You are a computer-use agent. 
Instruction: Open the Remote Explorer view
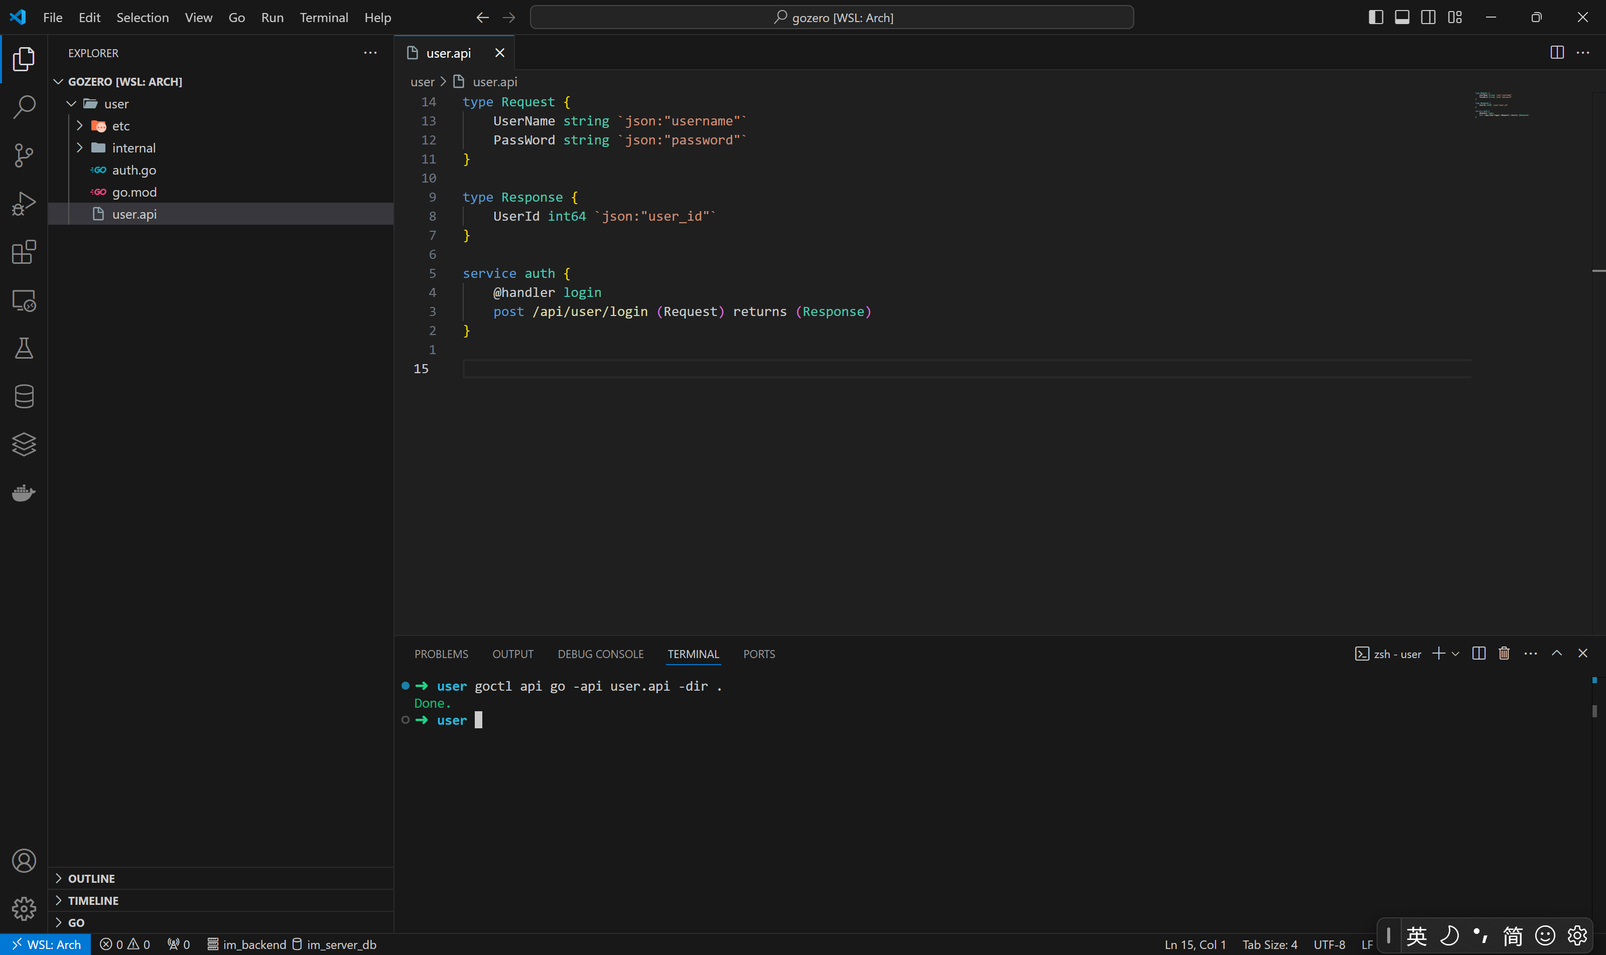(24, 300)
